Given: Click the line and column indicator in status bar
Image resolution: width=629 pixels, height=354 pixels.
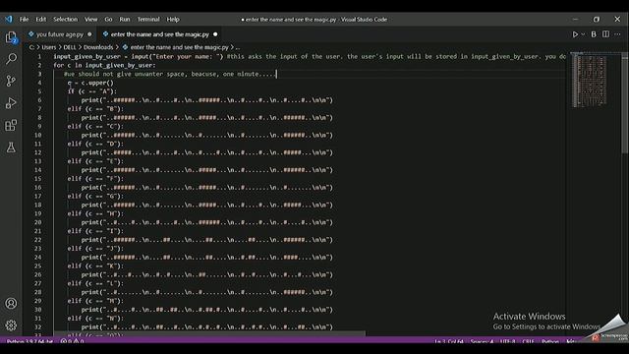Looking at the screenshot, I should (x=449, y=342).
